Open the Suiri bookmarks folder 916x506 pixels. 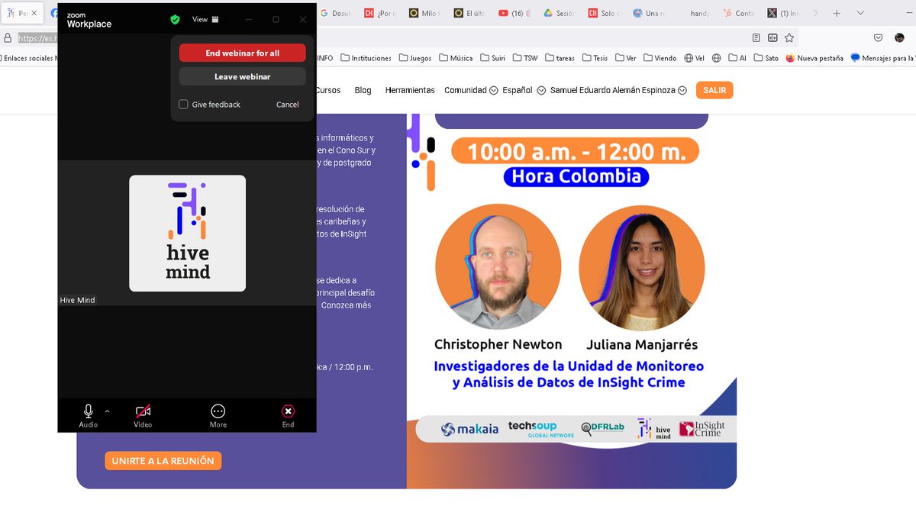tap(492, 58)
